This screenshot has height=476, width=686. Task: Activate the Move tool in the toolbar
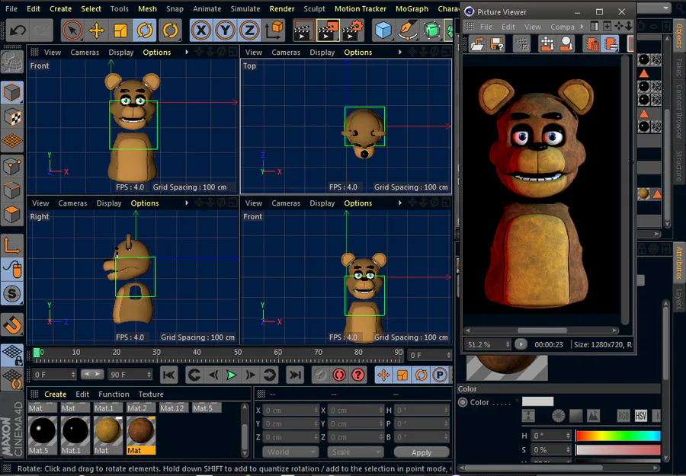tap(96, 30)
